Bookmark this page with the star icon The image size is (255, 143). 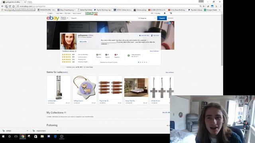[204, 6]
